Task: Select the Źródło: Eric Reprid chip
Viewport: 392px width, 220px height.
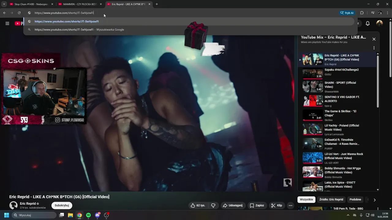Action: [x=331, y=200]
